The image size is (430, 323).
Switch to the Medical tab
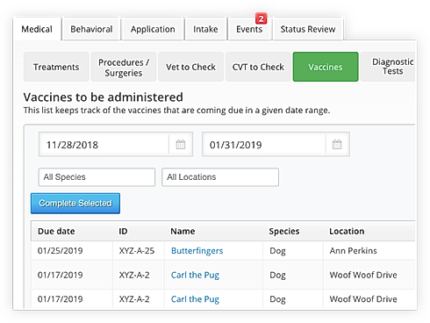pyautogui.click(x=37, y=29)
